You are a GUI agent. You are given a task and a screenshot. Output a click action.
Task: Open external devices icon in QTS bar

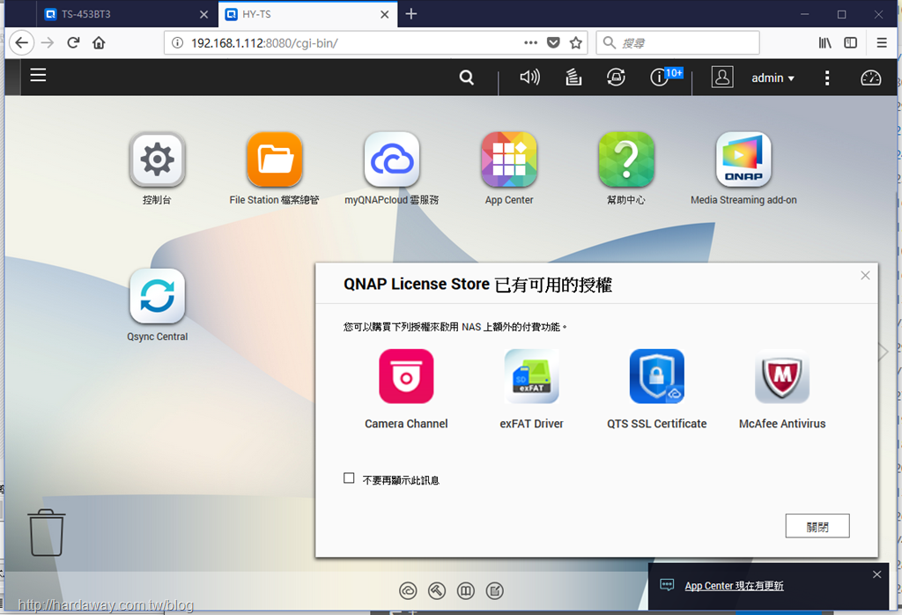point(616,77)
